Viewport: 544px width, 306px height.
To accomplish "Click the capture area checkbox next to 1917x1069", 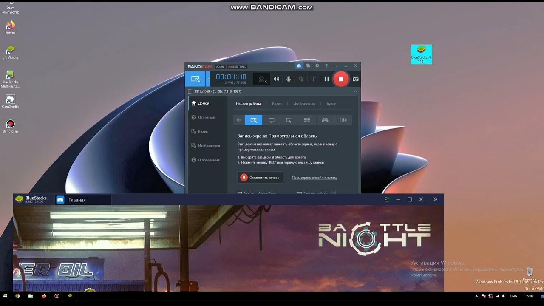I will tap(190, 91).
